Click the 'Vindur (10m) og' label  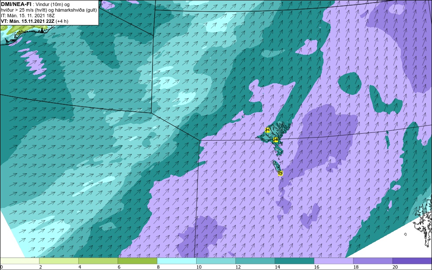click(53, 4)
